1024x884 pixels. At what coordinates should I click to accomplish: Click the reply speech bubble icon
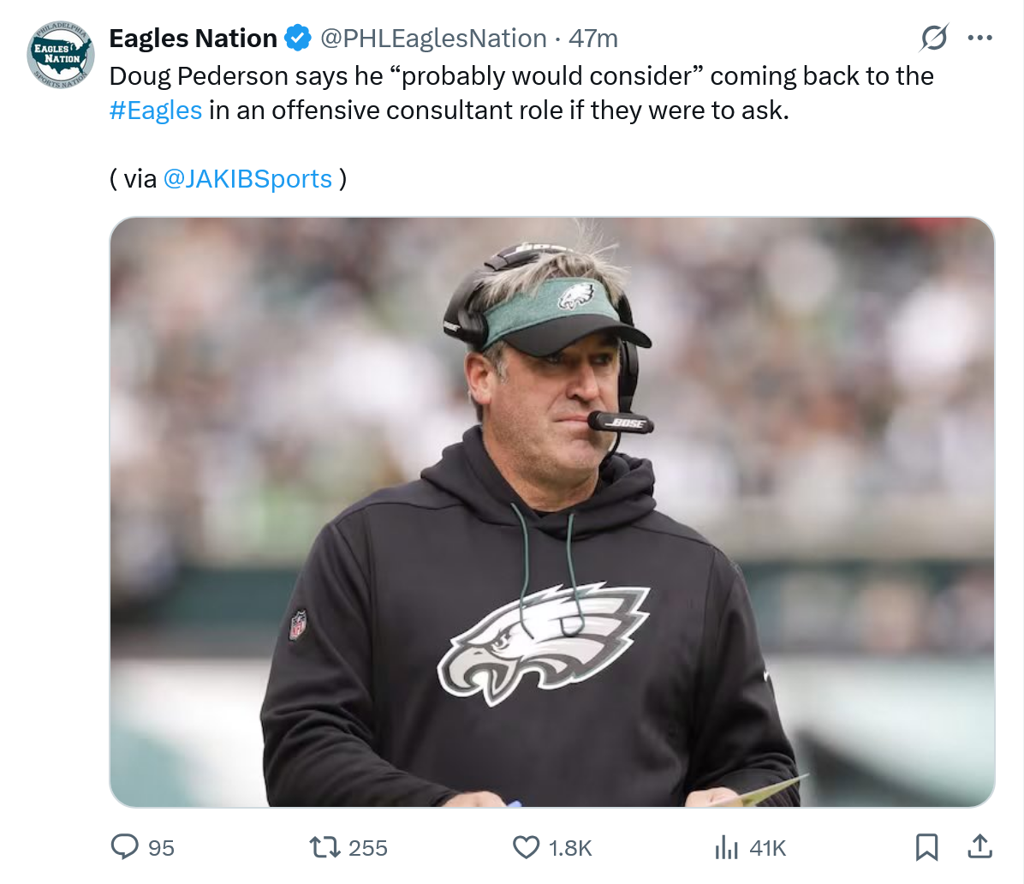coord(125,847)
